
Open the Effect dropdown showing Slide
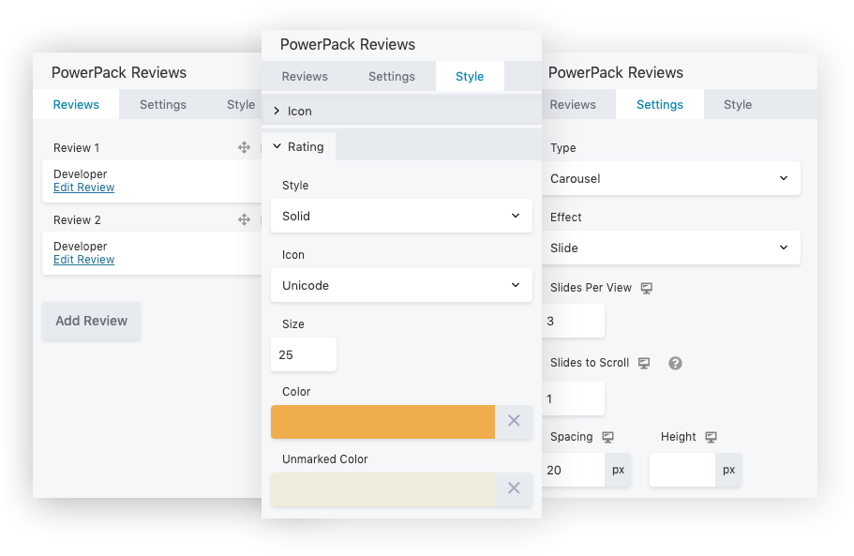coord(671,248)
